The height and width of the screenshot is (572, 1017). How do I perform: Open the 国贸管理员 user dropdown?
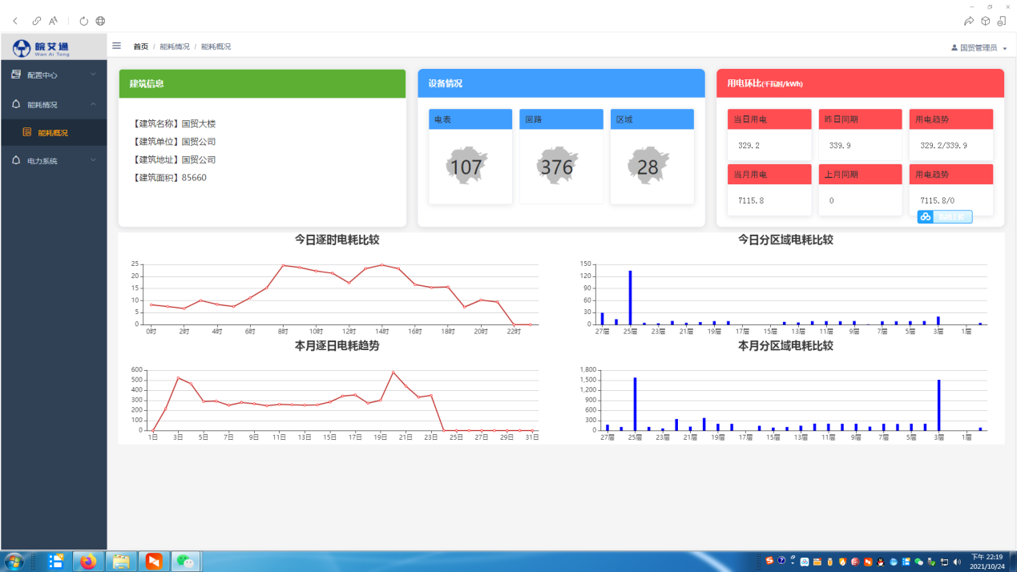979,48
